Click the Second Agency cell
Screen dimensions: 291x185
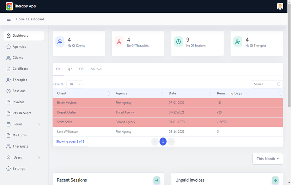pos(126,122)
